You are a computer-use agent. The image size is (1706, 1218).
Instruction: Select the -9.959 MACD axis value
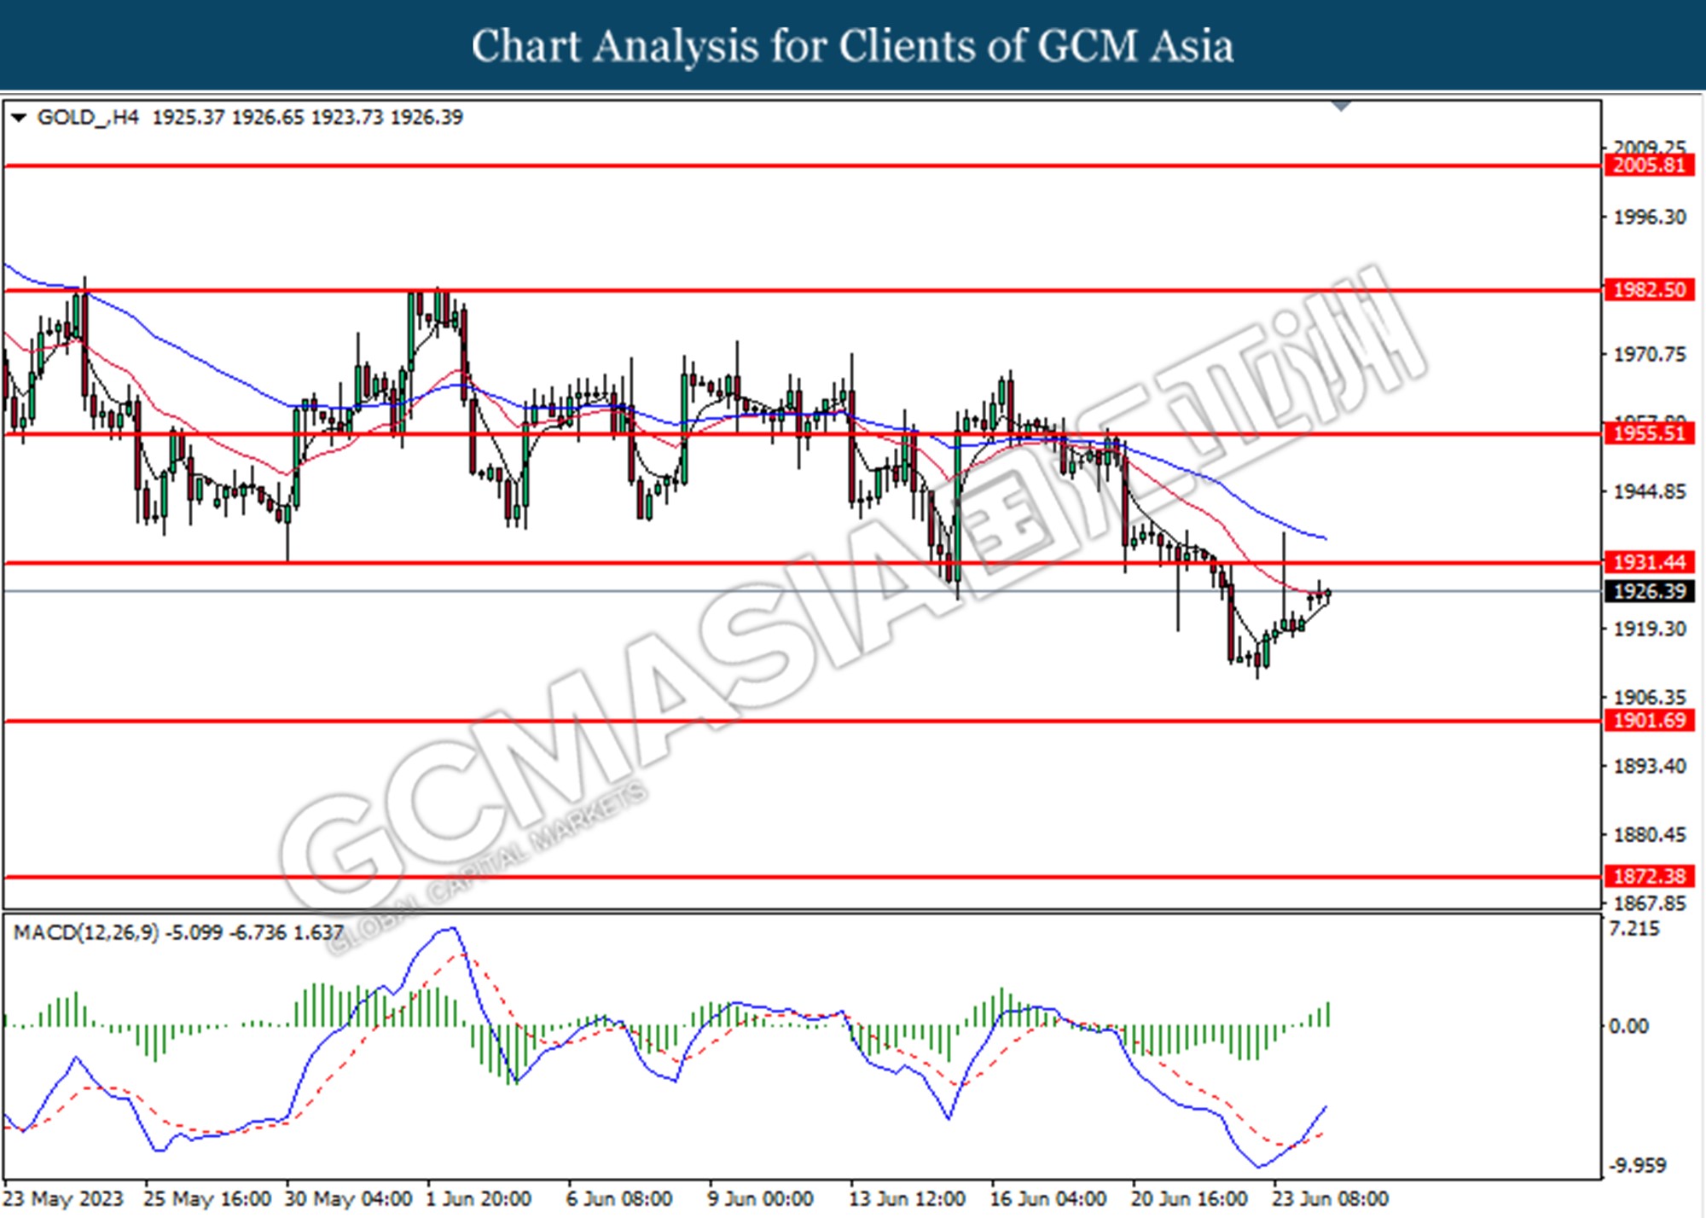click(x=1637, y=1165)
